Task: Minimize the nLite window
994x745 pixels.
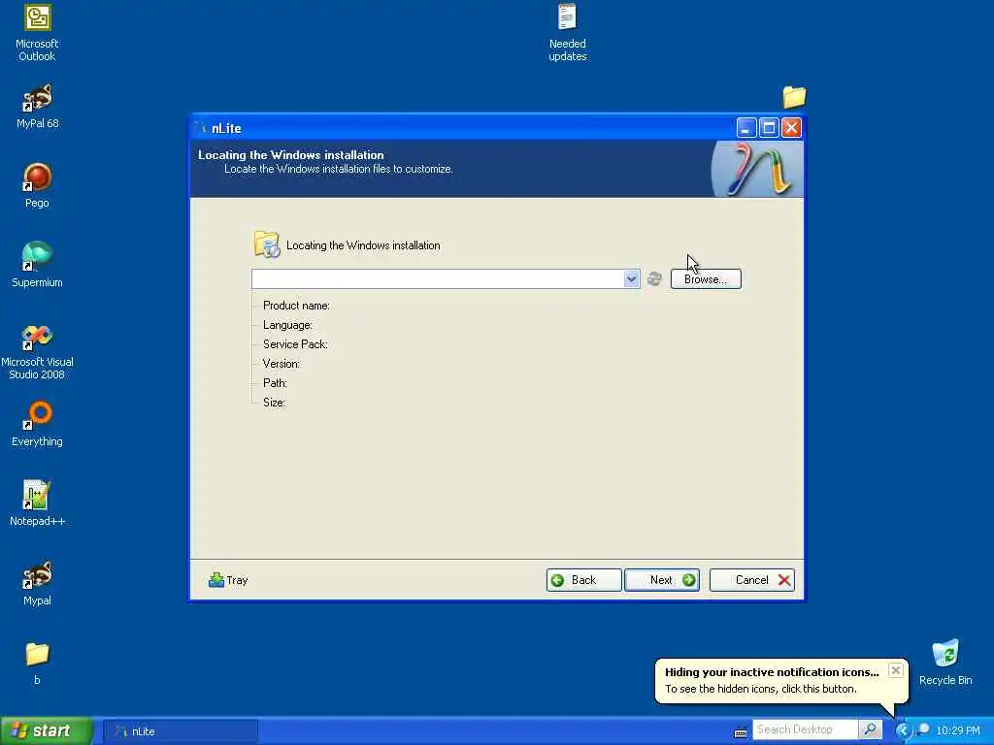Action: point(746,128)
